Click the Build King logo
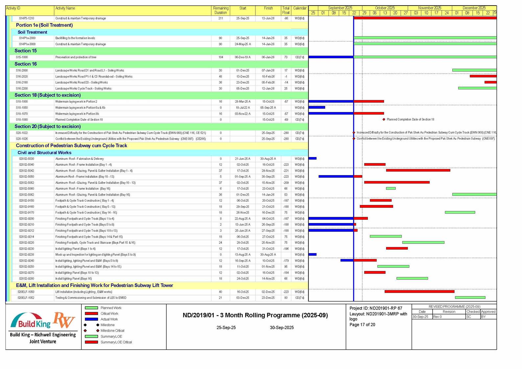 click(x=31, y=321)
